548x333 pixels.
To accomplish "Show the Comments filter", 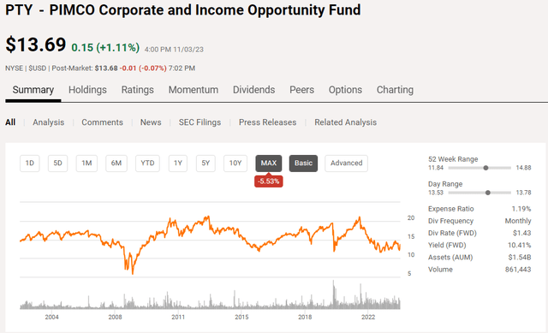I will [x=102, y=122].
